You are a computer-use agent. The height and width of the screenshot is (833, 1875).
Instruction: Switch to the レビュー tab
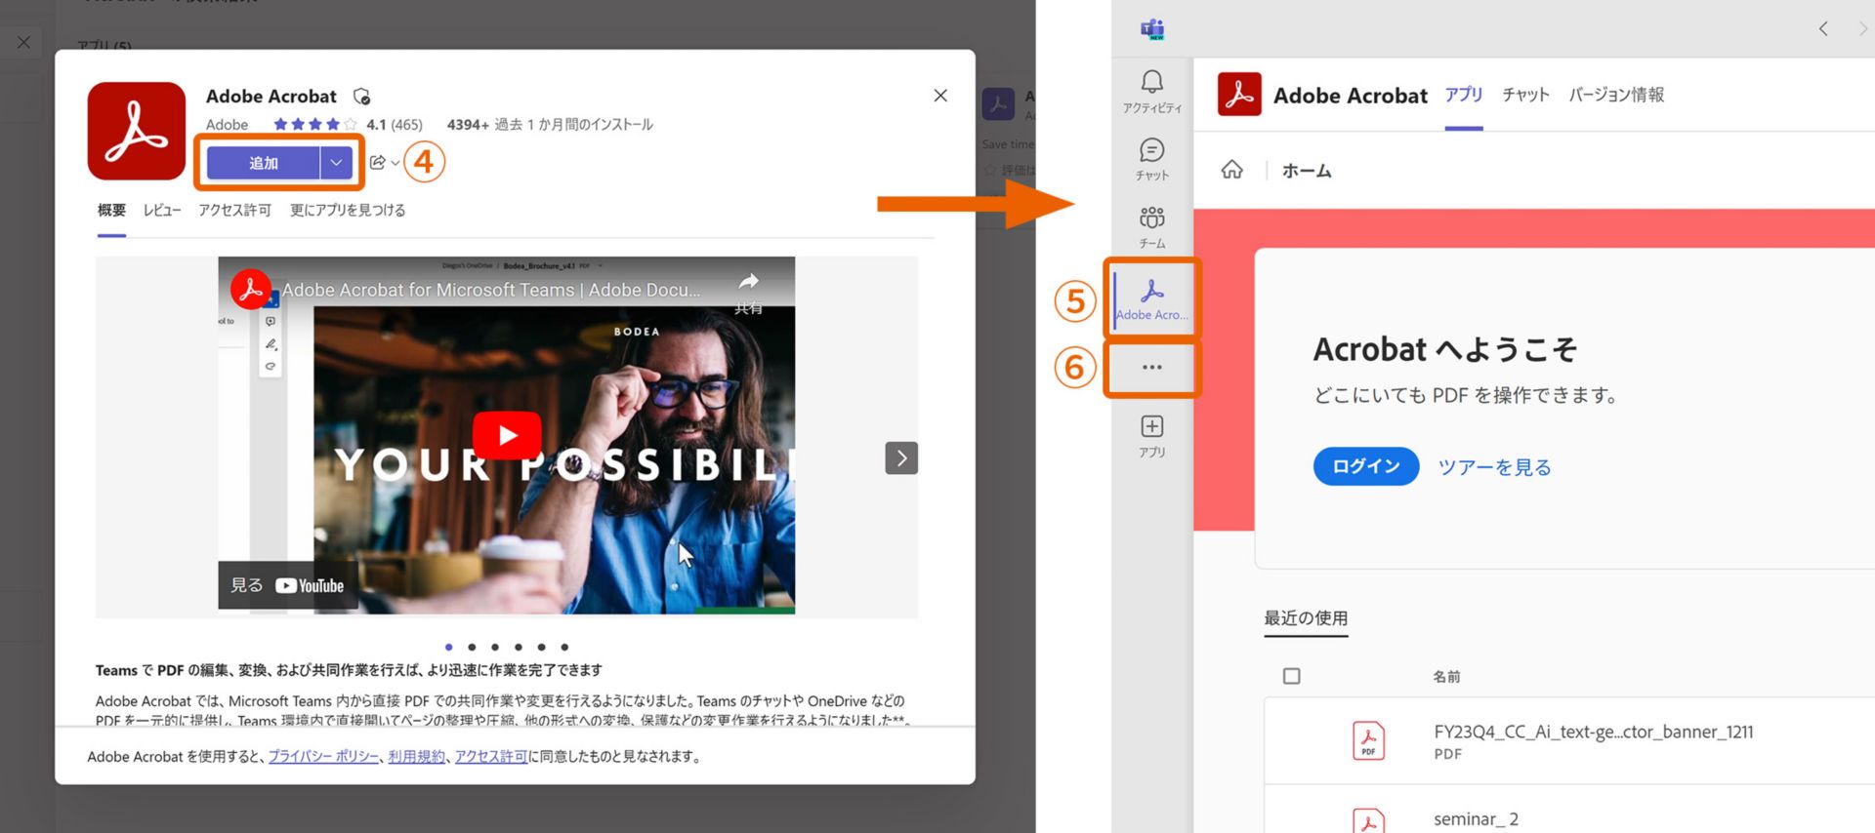tap(162, 210)
